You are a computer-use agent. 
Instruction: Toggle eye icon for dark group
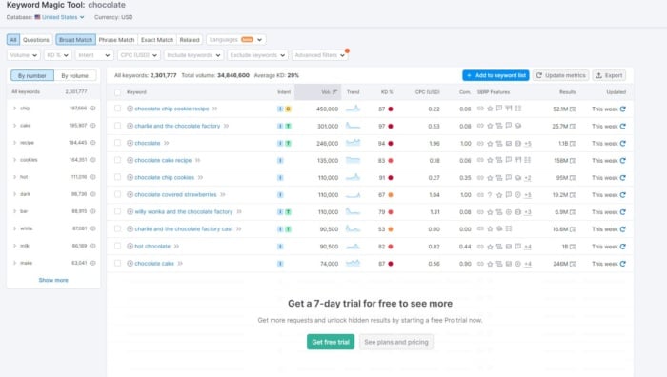click(92, 194)
